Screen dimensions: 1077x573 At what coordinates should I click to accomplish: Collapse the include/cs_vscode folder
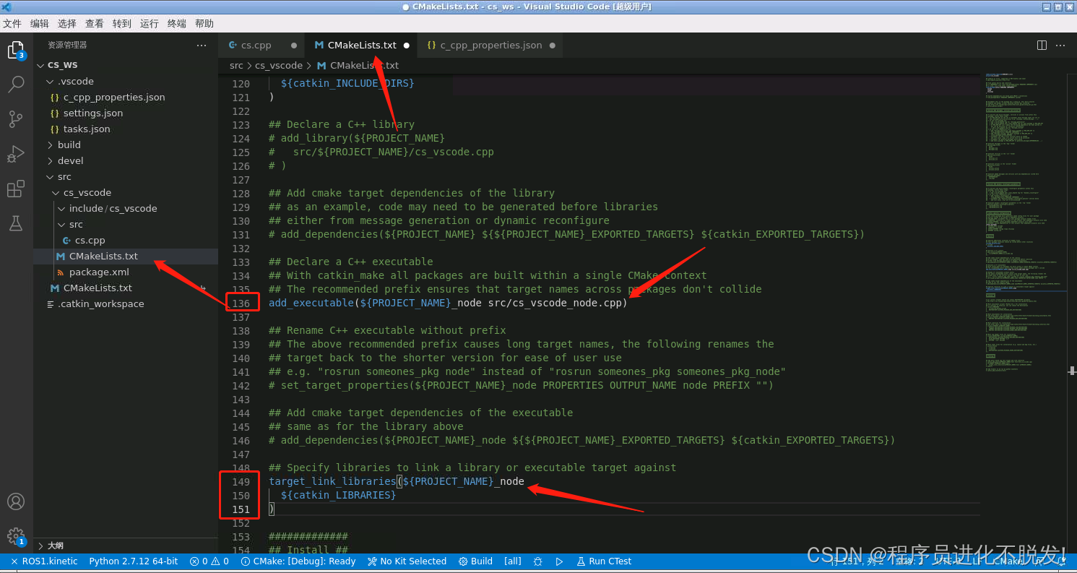(x=126, y=208)
